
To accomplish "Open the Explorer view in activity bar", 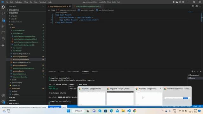I will pyautogui.click(x=3, y=7).
